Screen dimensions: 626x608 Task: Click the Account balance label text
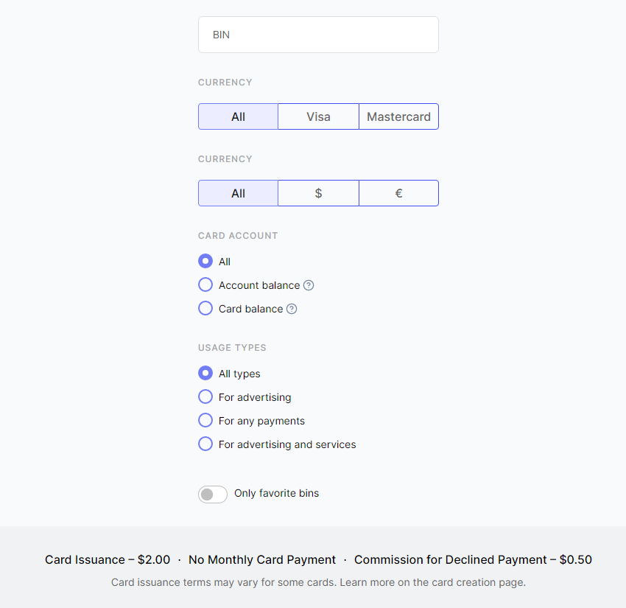pos(259,285)
